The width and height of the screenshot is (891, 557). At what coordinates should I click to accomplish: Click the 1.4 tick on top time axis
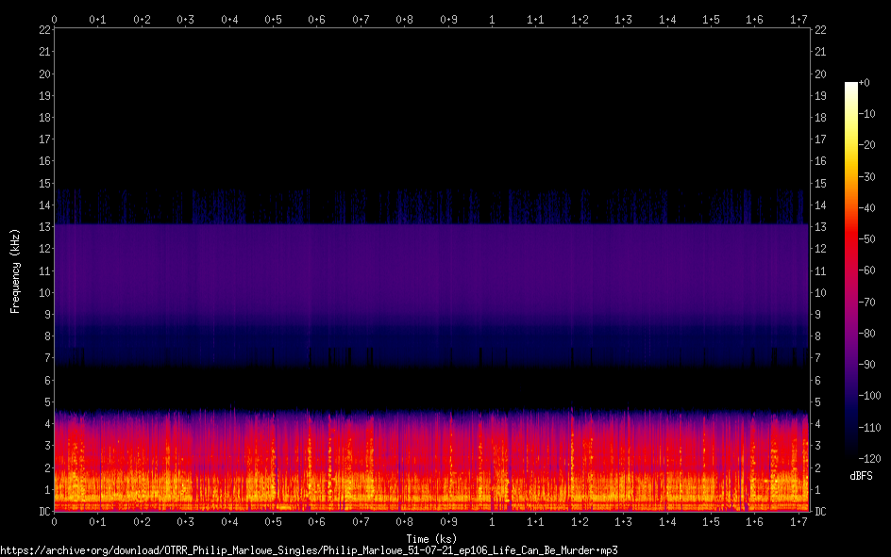666,19
